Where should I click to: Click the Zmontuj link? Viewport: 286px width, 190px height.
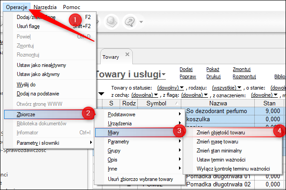(242, 69)
